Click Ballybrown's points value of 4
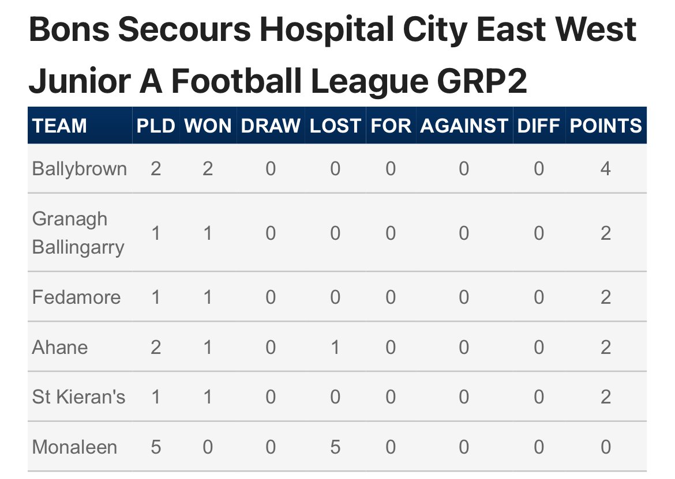 point(606,168)
